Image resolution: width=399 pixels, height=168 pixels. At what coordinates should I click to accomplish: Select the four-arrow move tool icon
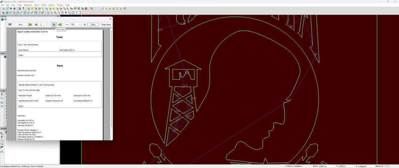click(x=66, y=13)
